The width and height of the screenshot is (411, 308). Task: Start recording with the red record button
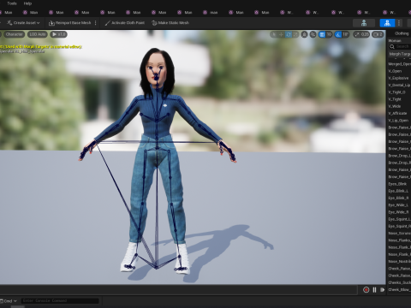point(366,290)
